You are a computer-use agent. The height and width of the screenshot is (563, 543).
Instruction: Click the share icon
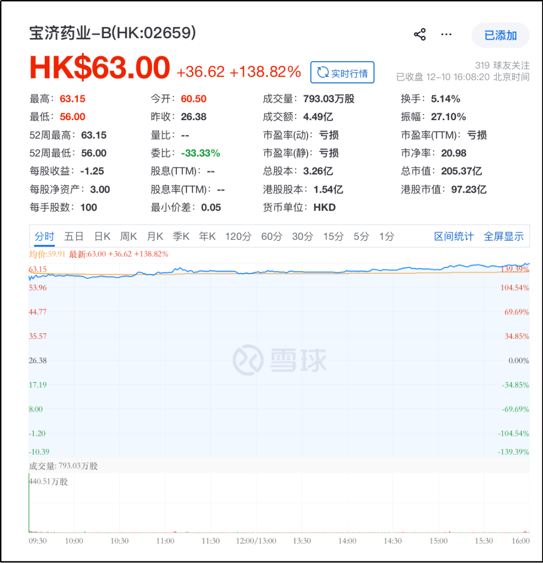[420, 35]
